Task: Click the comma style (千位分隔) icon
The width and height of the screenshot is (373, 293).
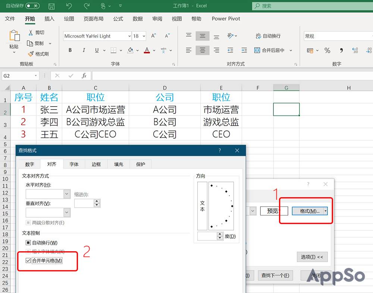Action: 341,50
